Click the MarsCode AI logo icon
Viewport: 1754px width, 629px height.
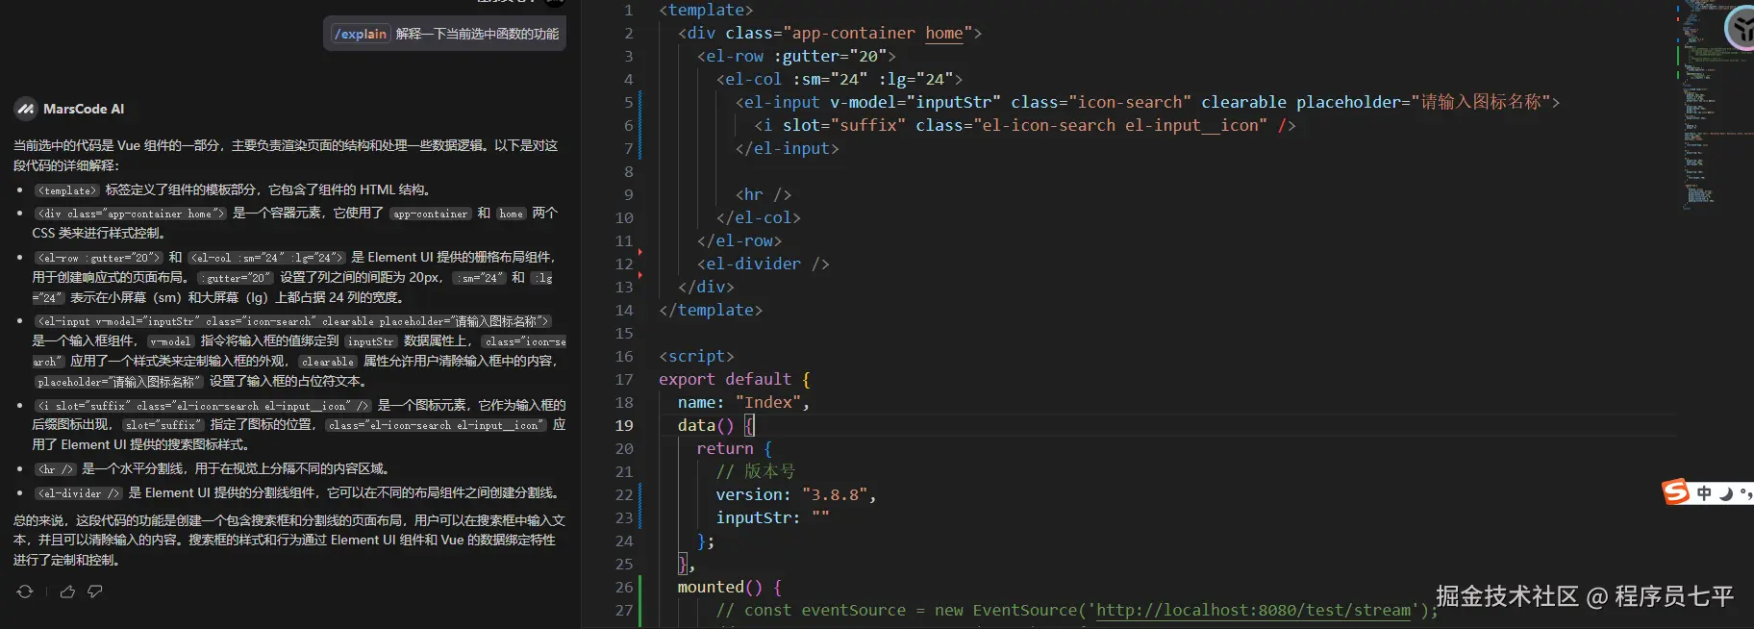pos(25,109)
